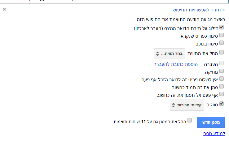The width and height of the screenshot is (229, 141).
Task: Enable 'החל את התווית' checkbox
Action: pos(221,52)
